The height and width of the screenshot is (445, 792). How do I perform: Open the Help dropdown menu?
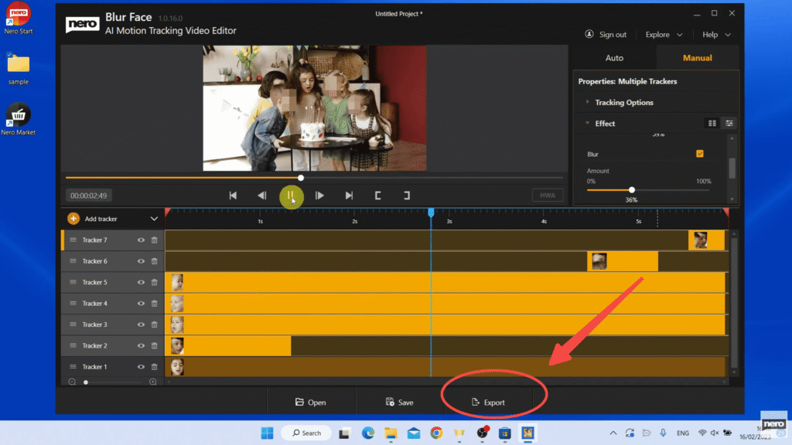[716, 35]
